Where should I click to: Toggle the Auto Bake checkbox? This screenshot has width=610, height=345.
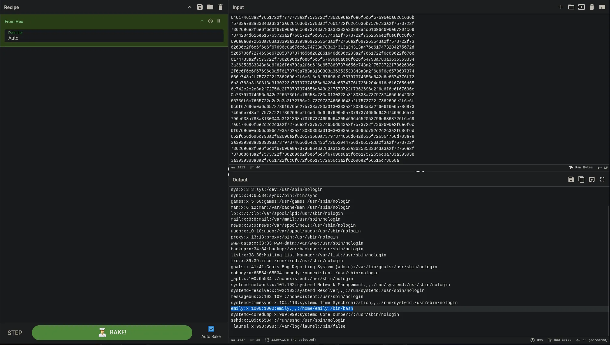coord(211,329)
